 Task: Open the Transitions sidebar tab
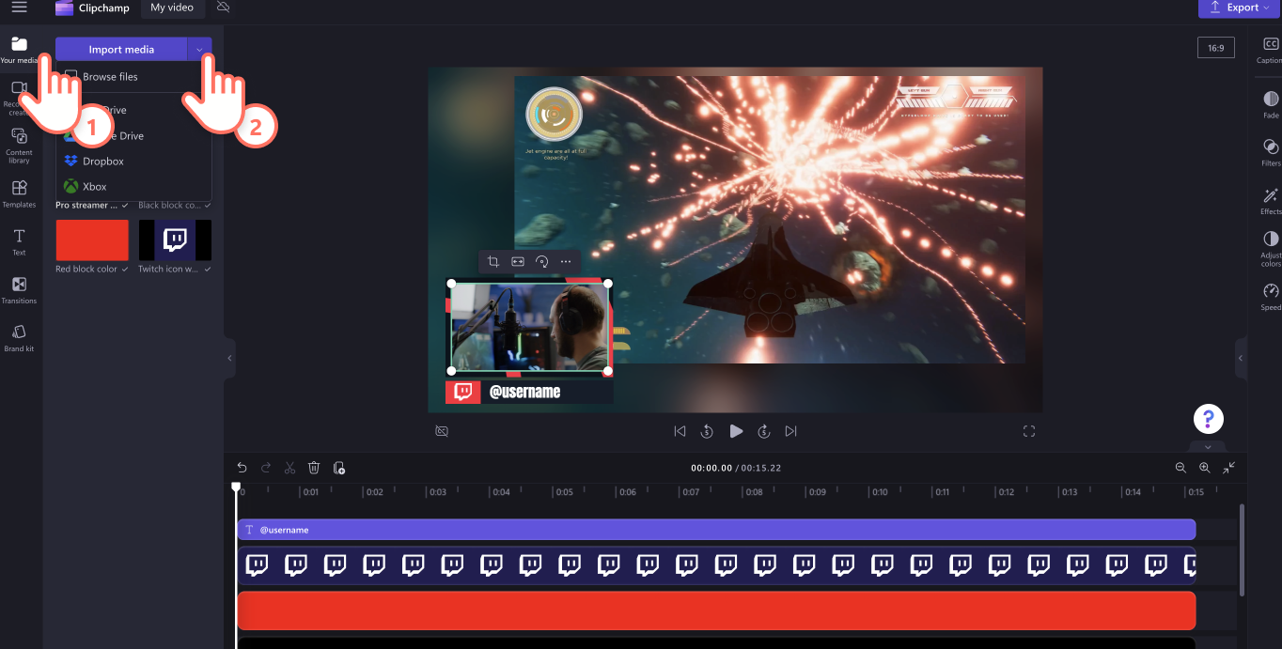[x=19, y=289]
